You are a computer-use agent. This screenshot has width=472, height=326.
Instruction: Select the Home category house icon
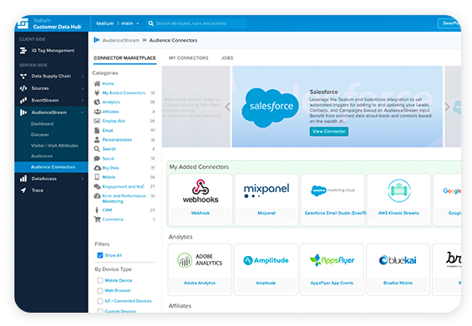[x=97, y=83]
